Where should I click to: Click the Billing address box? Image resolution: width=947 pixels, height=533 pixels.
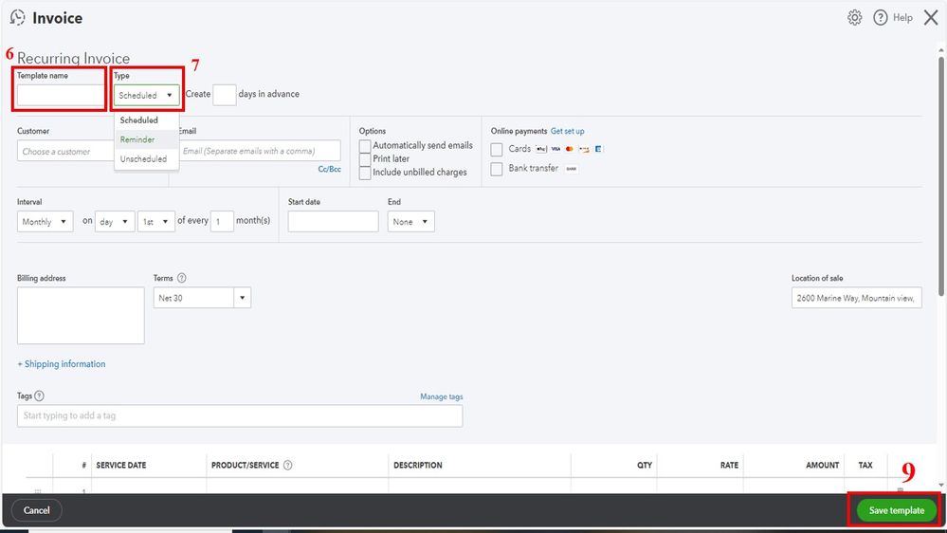tap(81, 316)
